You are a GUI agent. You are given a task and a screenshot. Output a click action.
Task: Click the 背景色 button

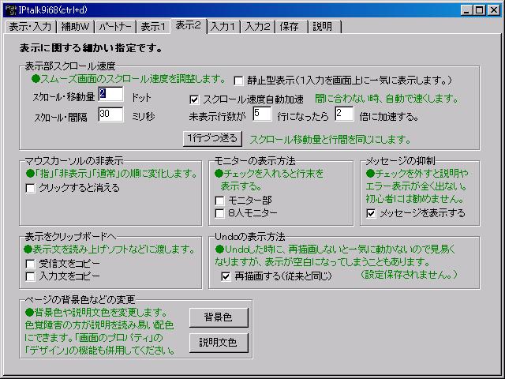point(219,317)
